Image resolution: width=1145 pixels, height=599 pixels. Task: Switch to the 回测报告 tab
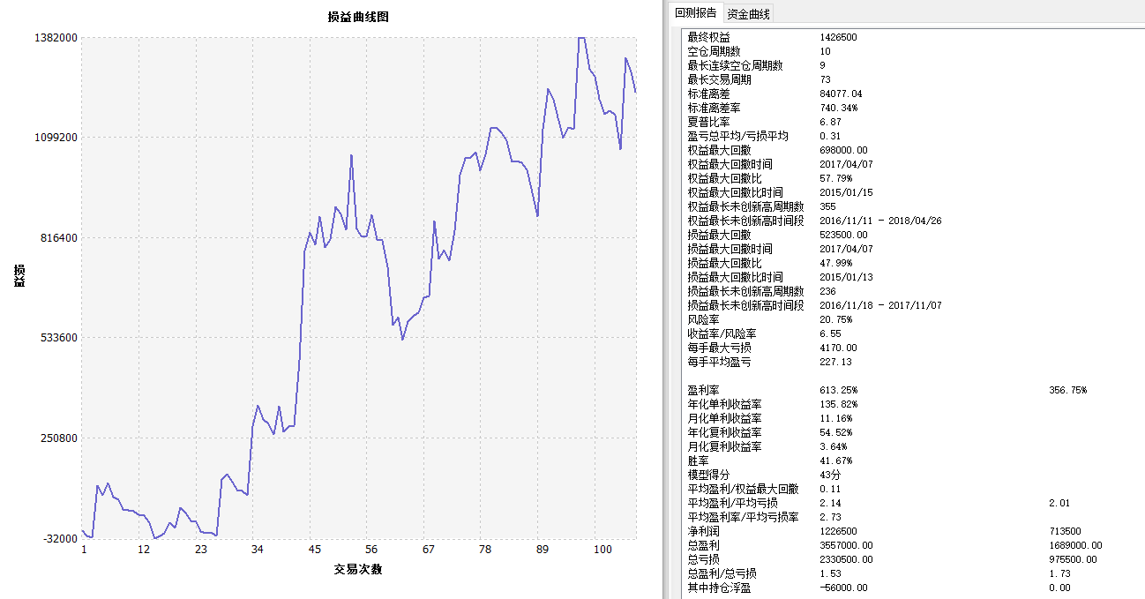(696, 13)
